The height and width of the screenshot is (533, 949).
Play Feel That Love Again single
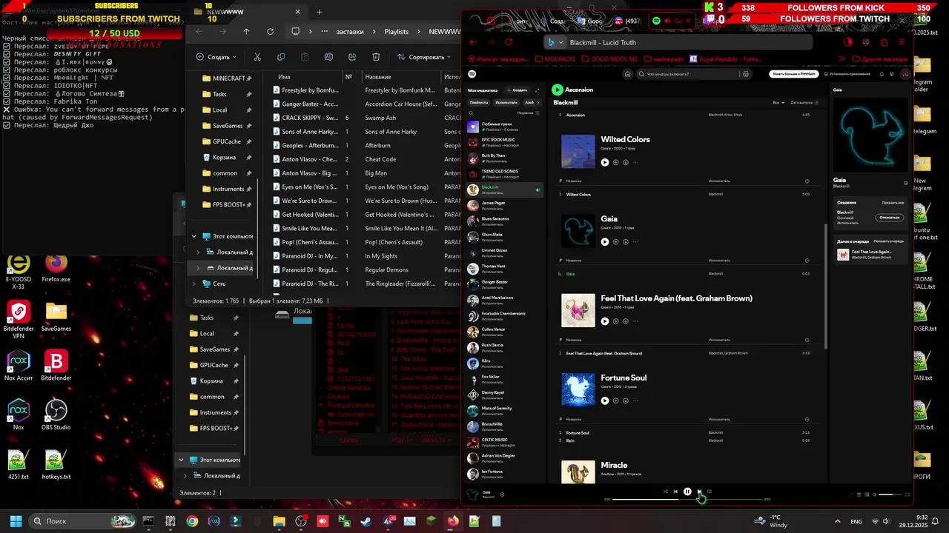pyautogui.click(x=605, y=321)
